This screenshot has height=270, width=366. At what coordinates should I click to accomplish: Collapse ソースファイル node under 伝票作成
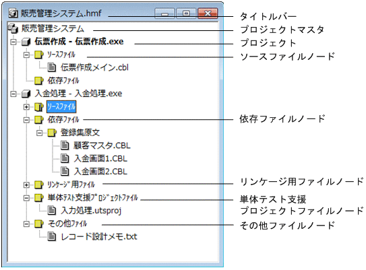26,55
